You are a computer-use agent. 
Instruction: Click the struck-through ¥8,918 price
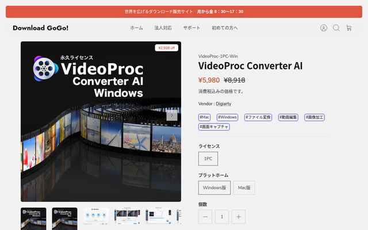(235, 80)
